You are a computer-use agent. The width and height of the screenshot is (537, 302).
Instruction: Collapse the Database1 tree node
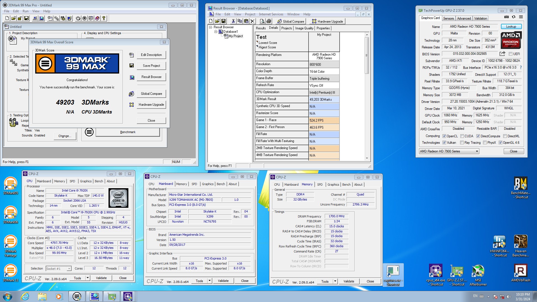coord(216,32)
